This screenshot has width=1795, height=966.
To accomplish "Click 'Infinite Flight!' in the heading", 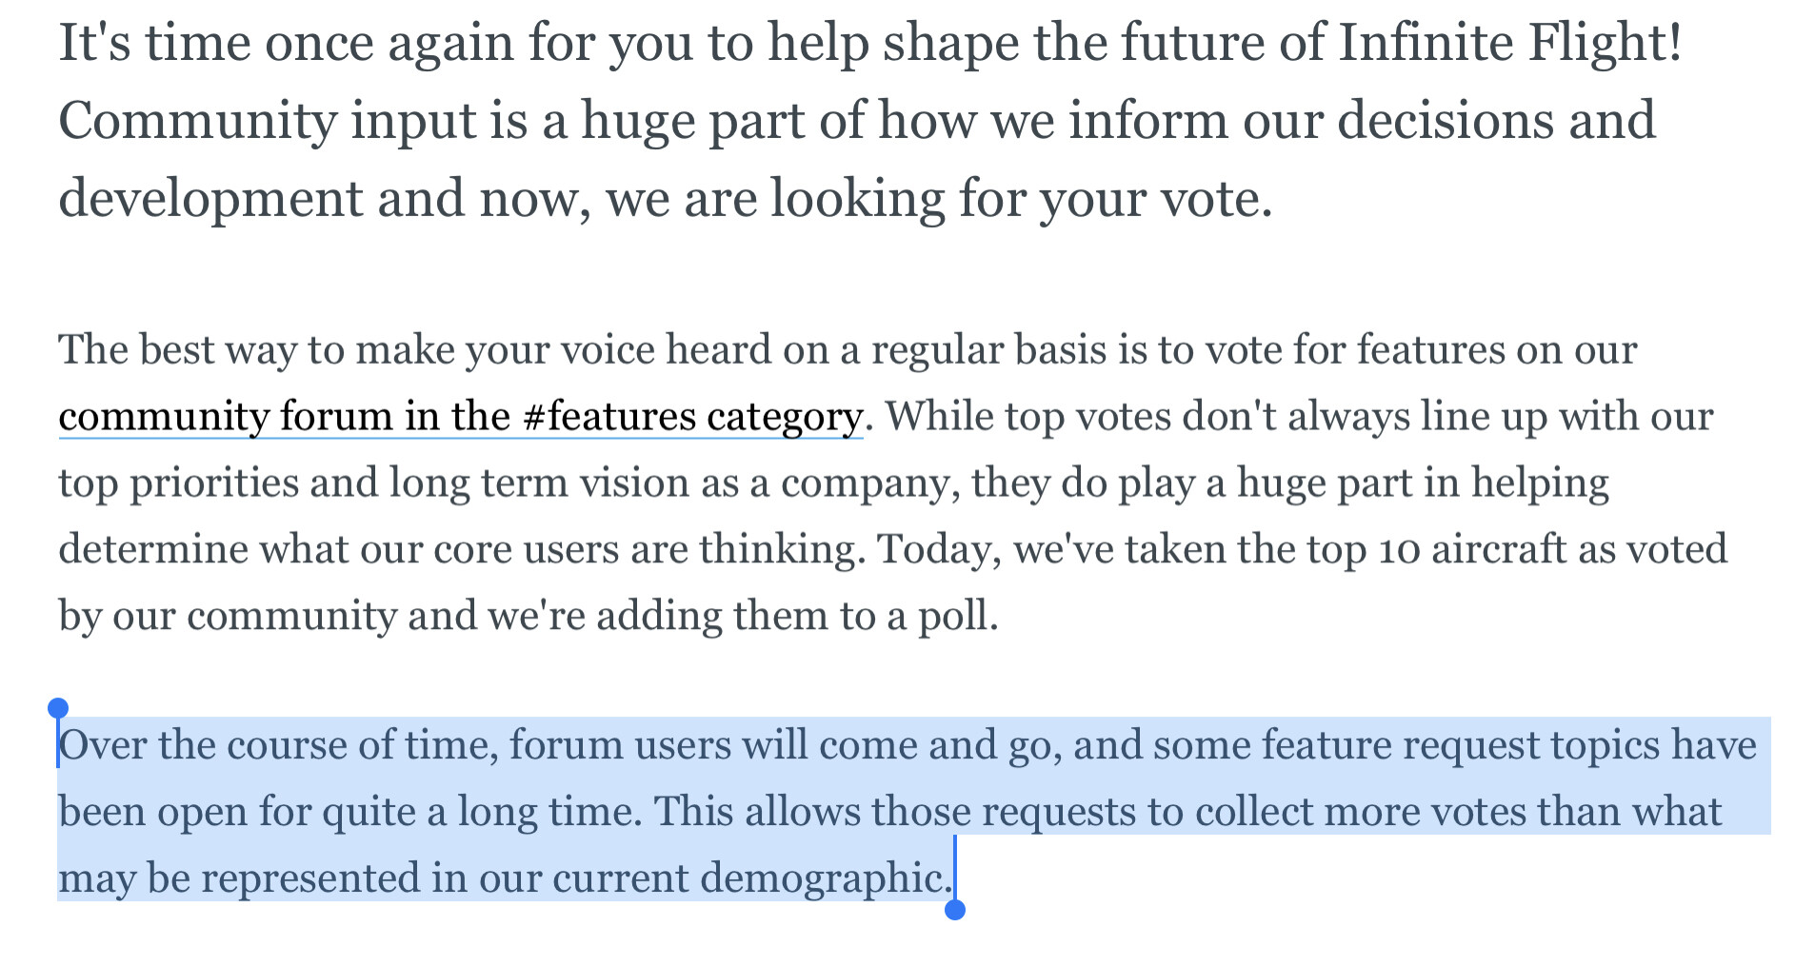I will (1509, 43).
